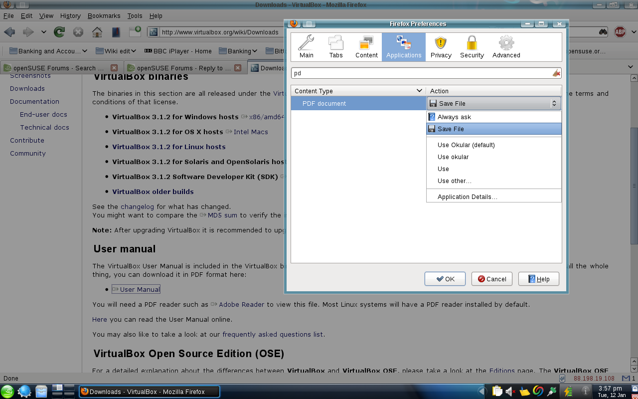638x399 pixels.
Task: Click the clipboard icon in system tray
Action: coord(497,392)
